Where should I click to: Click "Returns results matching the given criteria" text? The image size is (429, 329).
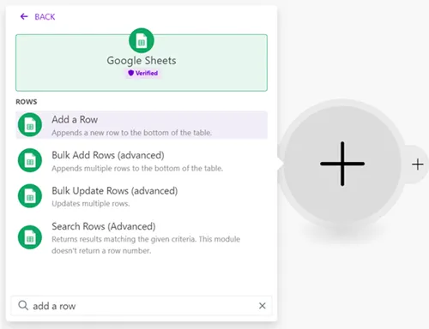coord(146,245)
